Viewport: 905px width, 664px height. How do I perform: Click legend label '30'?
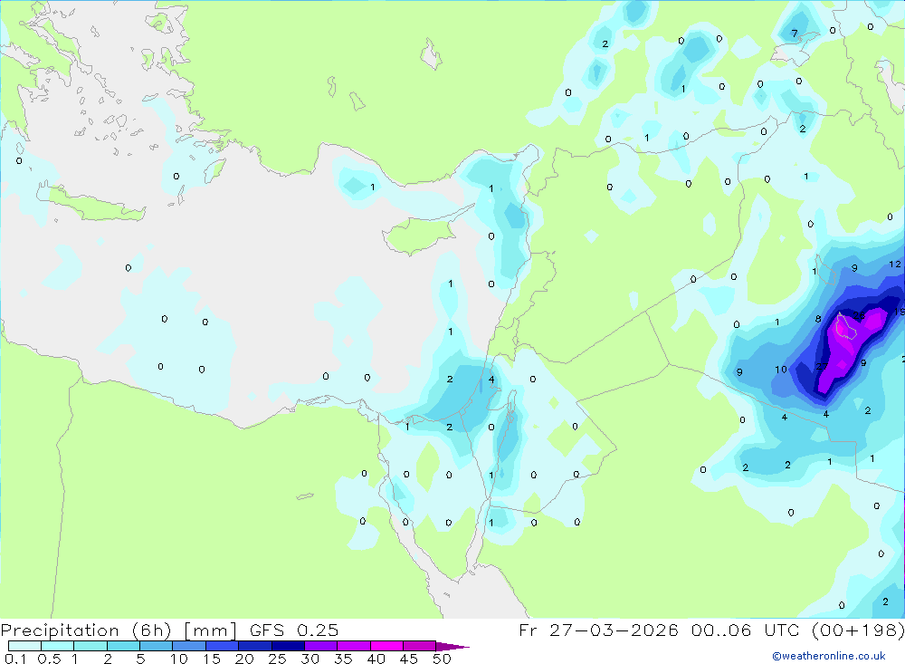[310, 659]
